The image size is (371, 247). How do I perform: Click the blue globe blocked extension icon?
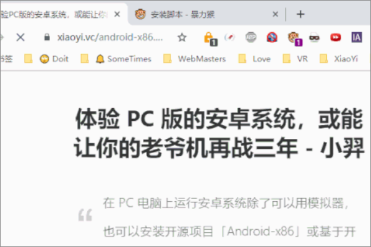click(272, 37)
